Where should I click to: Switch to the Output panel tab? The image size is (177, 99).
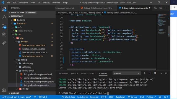click(x=74, y=73)
